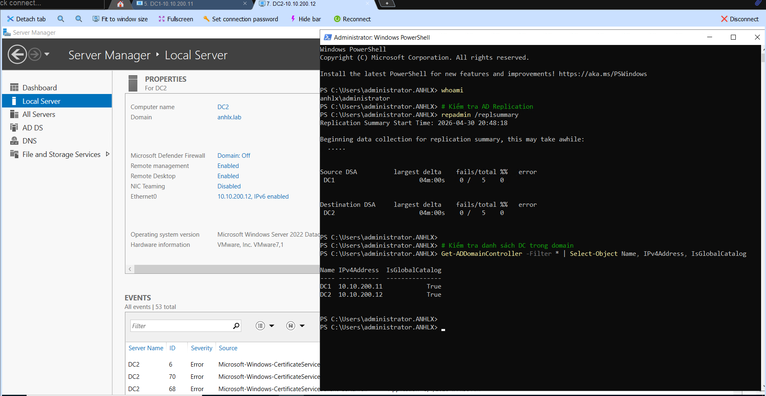This screenshot has width=766, height=396.
Task: Select event row with ID 70
Action: coord(223,376)
